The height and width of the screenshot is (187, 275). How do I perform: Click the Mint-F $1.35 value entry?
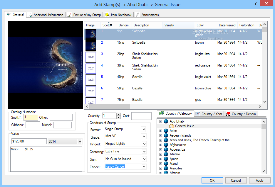point(22,149)
